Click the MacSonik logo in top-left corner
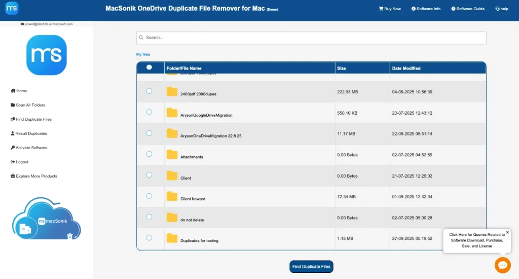The height and width of the screenshot is (279, 519). coord(12,9)
